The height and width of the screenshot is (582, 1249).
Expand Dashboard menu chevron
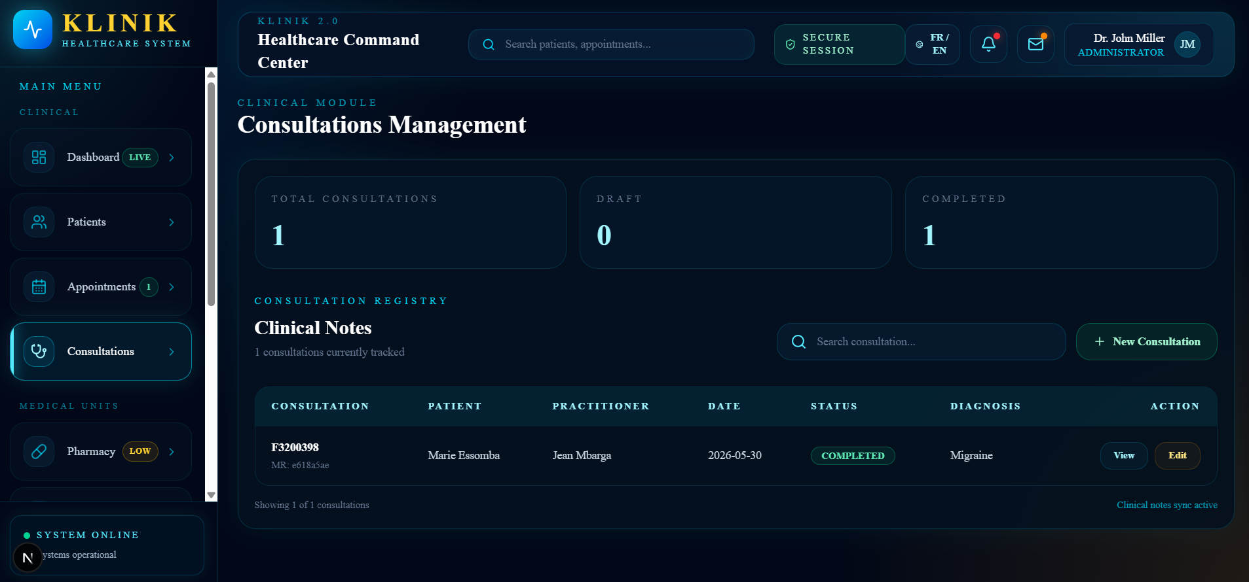click(172, 158)
